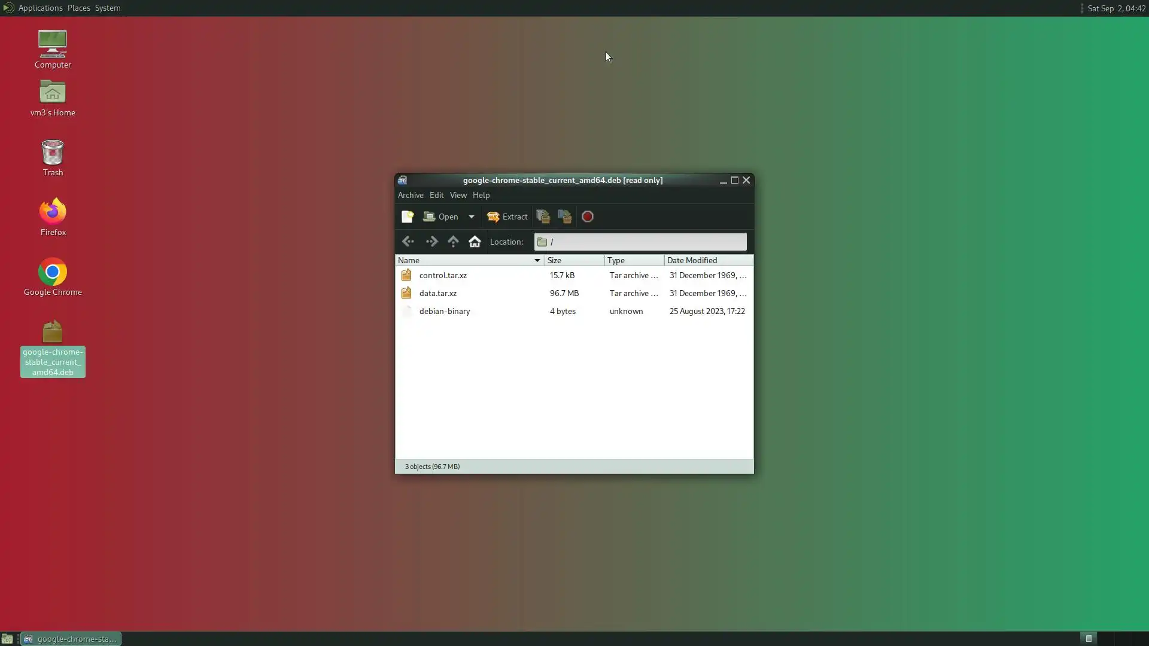Click the new archive icon

408,217
